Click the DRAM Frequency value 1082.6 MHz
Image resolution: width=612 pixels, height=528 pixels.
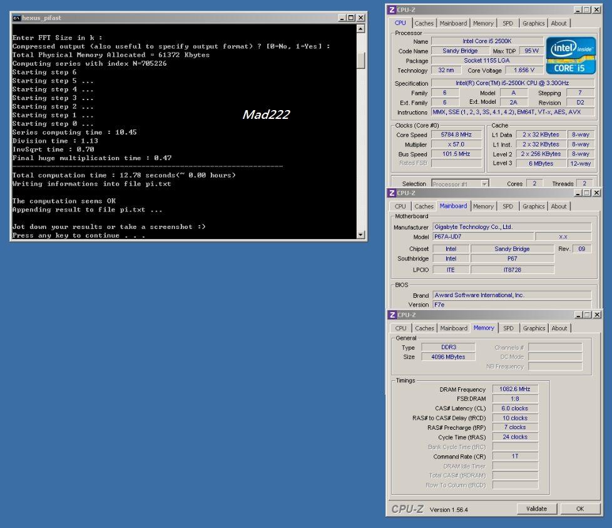pyautogui.click(x=515, y=389)
